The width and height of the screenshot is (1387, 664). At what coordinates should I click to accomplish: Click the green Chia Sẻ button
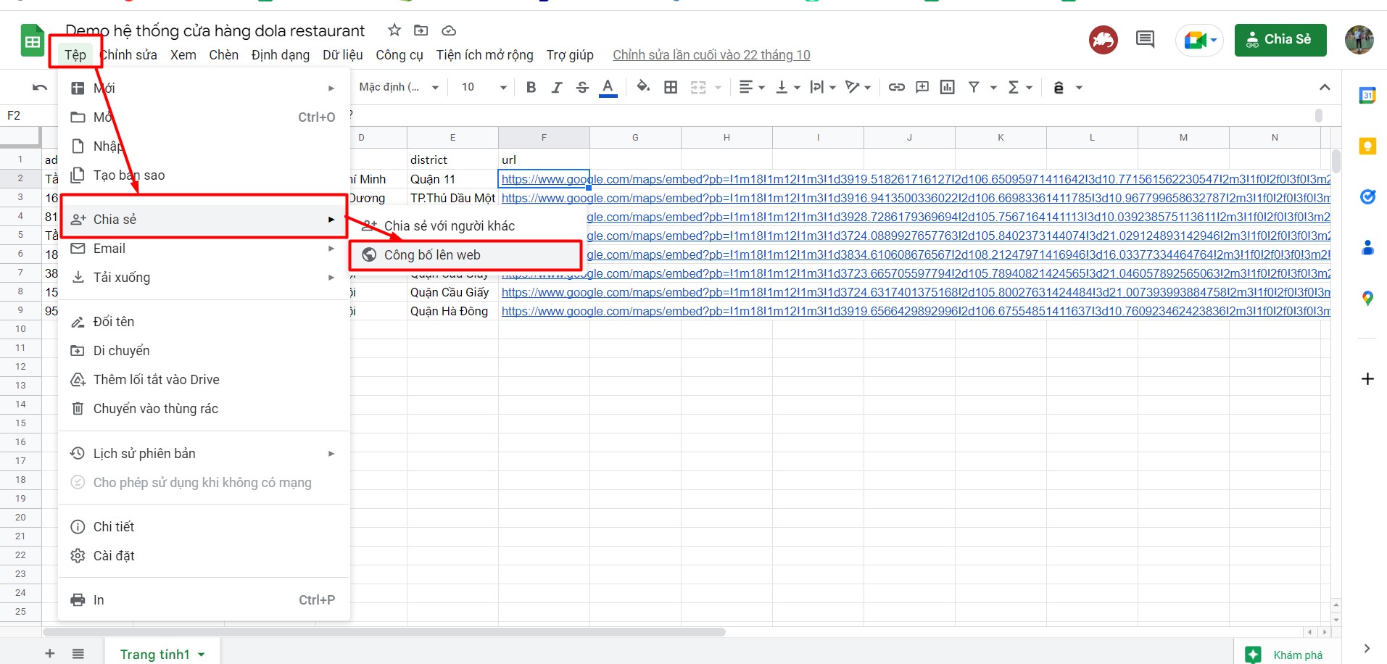pyautogui.click(x=1280, y=40)
